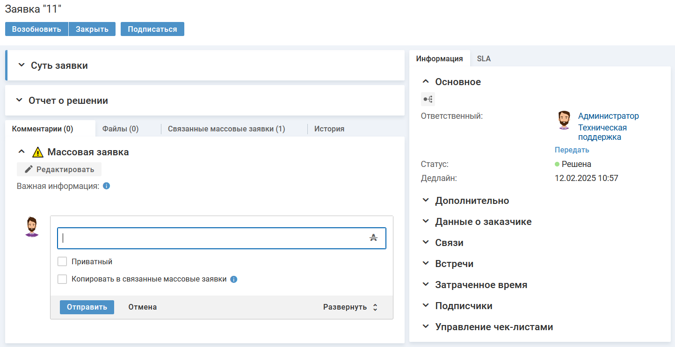Viewport: 675px width, 347px height.
Task: Click the pencil icon on Редактировать button
Action: point(29,169)
